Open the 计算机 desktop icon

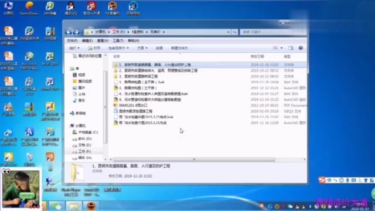pos(8,8)
